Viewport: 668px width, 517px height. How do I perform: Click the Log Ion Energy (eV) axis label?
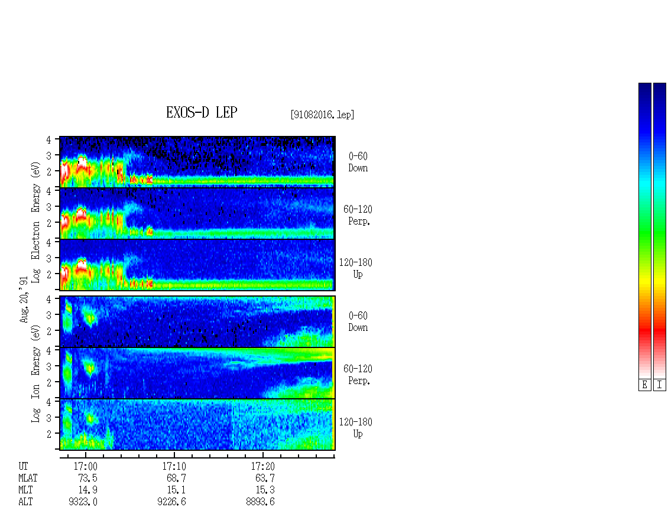[35, 374]
